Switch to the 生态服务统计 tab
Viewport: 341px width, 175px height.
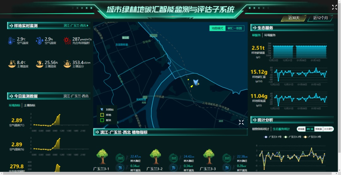pos(281,129)
